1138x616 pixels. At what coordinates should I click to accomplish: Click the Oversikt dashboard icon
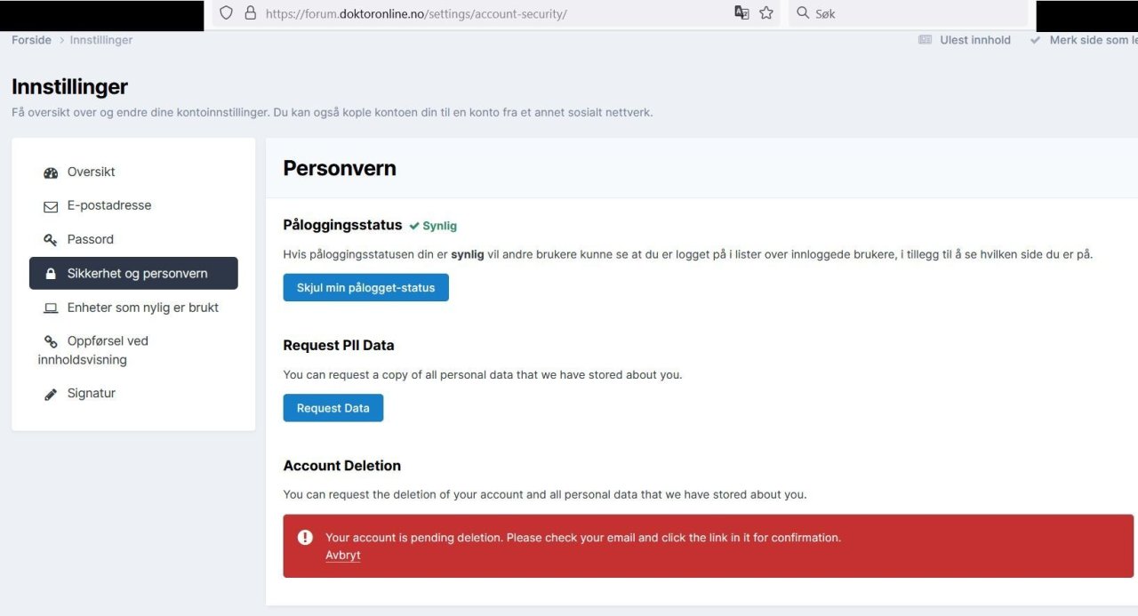click(x=51, y=172)
